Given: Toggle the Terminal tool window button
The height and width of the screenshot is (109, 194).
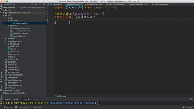Looking at the screenshot, I should 8,107.
